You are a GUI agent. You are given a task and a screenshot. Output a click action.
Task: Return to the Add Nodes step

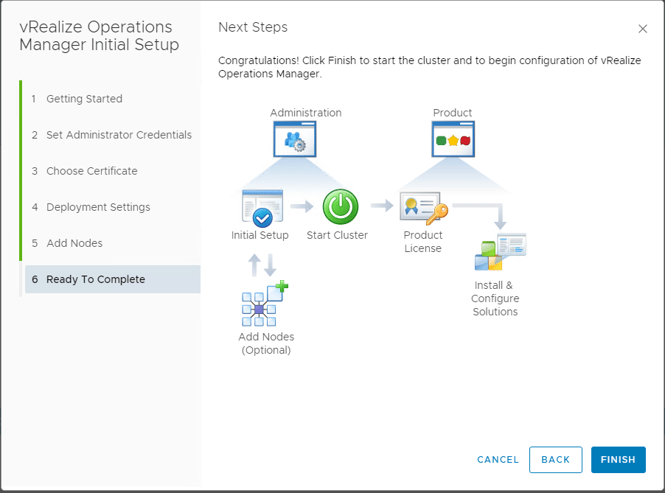[74, 243]
